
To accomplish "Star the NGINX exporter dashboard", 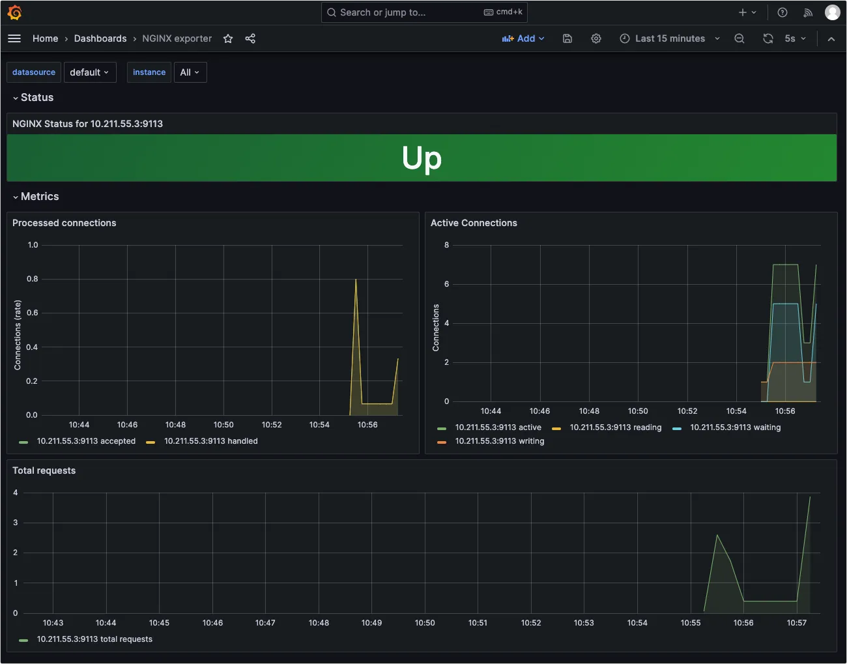I will point(228,38).
